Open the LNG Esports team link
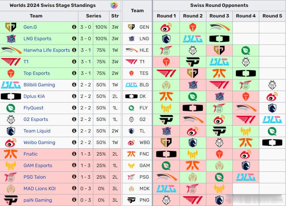286x206 pixels. point(37,39)
